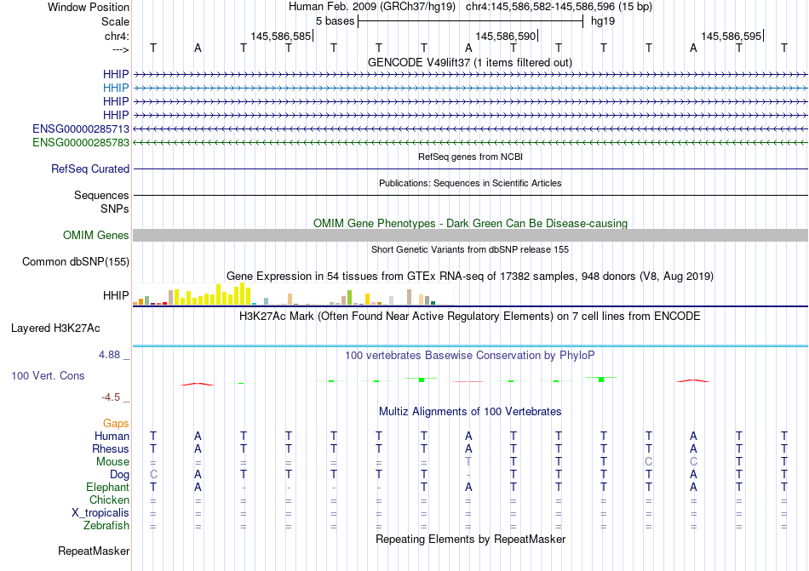Click the 145,586,595 ruler coordinate
The height and width of the screenshot is (571, 809).
point(732,36)
